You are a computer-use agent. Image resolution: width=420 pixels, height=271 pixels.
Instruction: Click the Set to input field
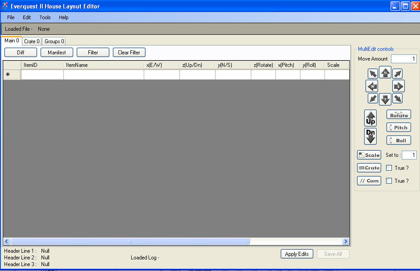(x=409, y=155)
